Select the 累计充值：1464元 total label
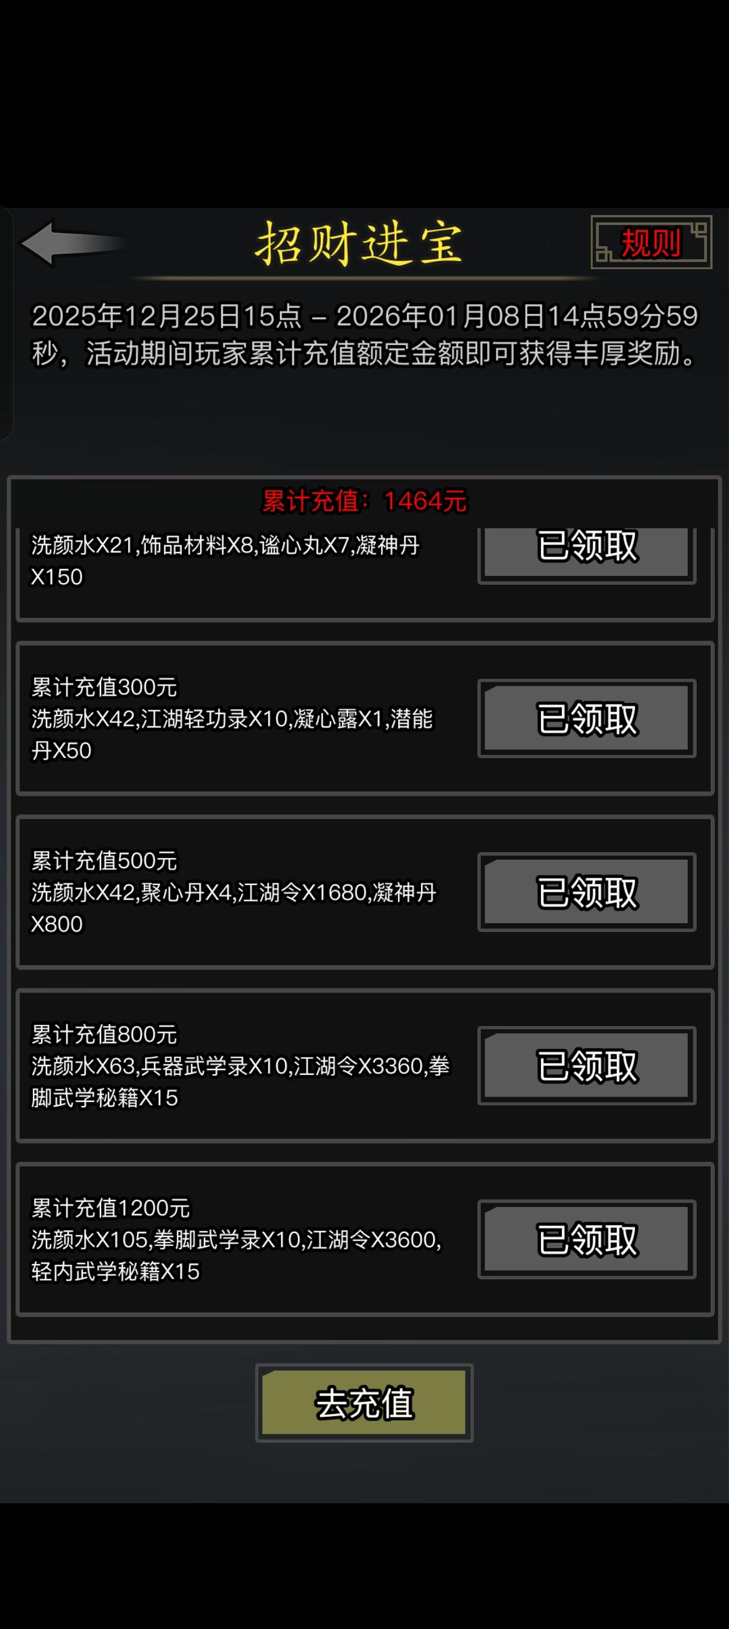 [364, 501]
